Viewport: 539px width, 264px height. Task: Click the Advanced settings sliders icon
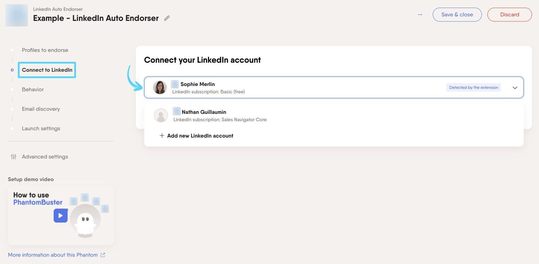coord(14,157)
